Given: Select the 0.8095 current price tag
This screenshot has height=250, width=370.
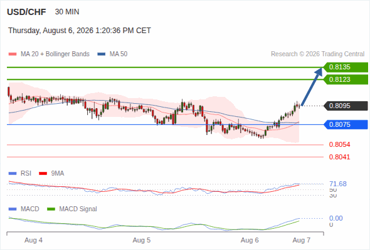Looking at the screenshot, I should pyautogui.click(x=346, y=106).
